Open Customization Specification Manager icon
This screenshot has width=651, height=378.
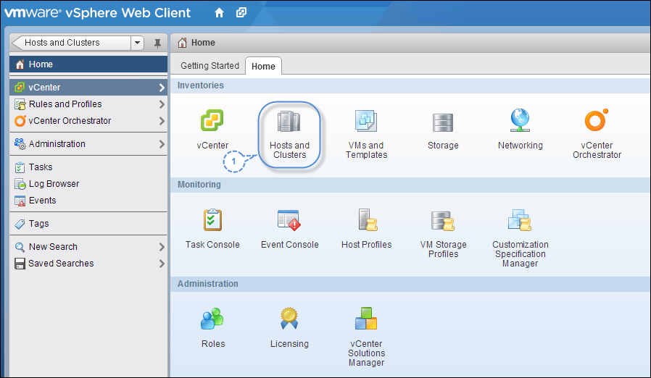click(520, 220)
